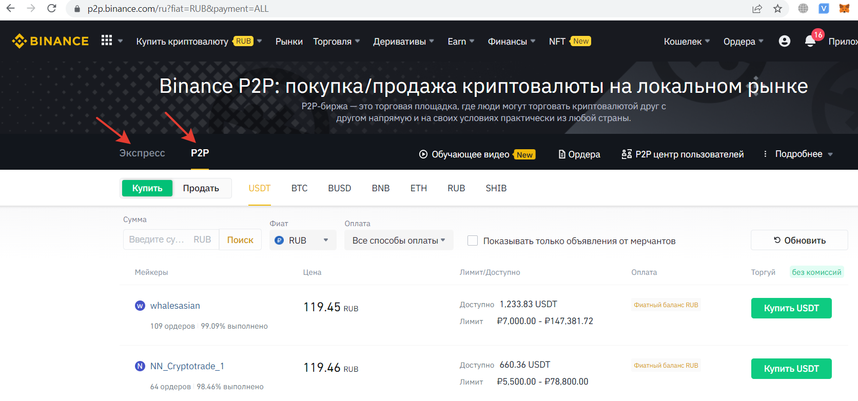This screenshot has width=858, height=401.
Task: Bookmark this page with the star icon
Action: pos(778,9)
